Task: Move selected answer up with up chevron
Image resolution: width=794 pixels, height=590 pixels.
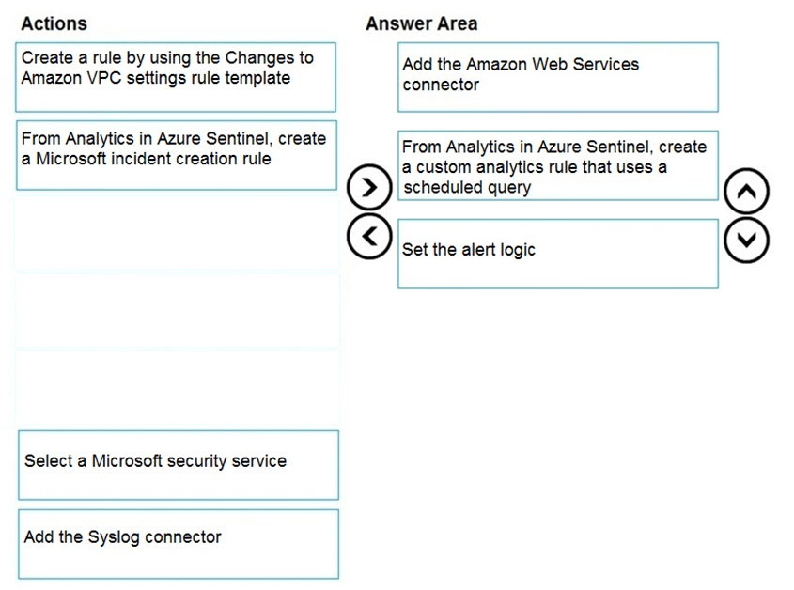Action: pyautogui.click(x=746, y=192)
